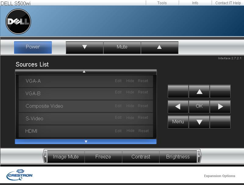Show earlier bottom-bar functions with left arrow
Screen dimensions: 244x185
45,156
